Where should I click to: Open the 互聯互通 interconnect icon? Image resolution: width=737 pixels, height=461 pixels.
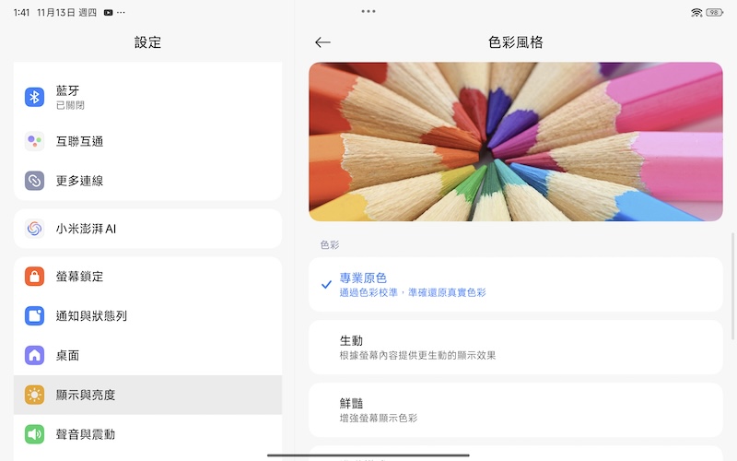click(34, 141)
